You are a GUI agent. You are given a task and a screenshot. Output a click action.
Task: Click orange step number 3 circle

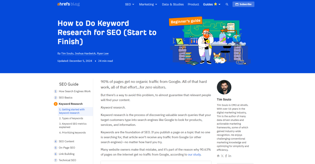click(x=56, y=104)
